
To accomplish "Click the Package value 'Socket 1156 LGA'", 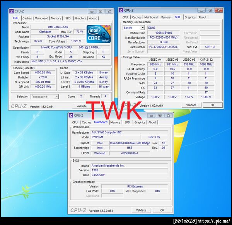I will click(58, 36).
